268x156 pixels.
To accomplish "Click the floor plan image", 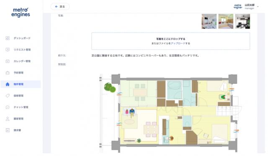I will pos(170,113).
